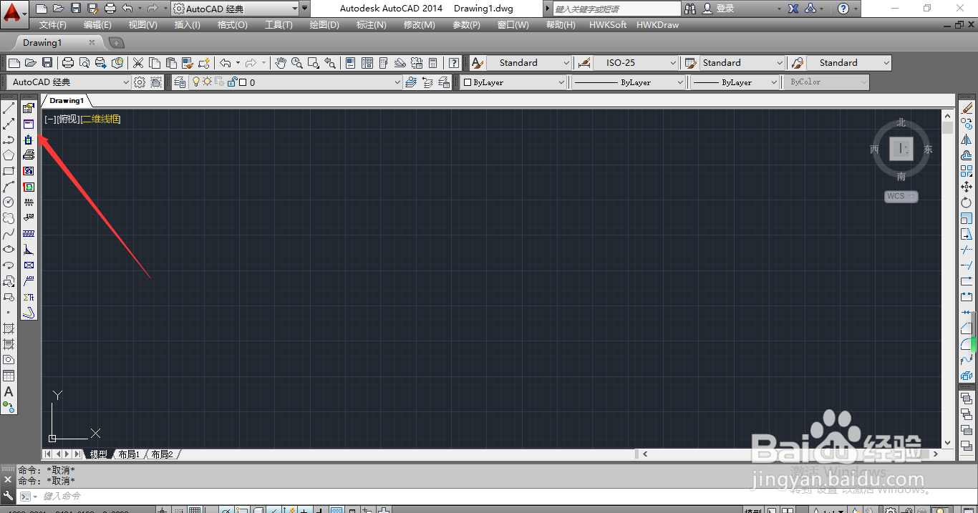Viewport: 978px width, 513px height.
Task: Open the AutoCAD 经典 workspace dropdown in title bar
Action: (x=235, y=9)
